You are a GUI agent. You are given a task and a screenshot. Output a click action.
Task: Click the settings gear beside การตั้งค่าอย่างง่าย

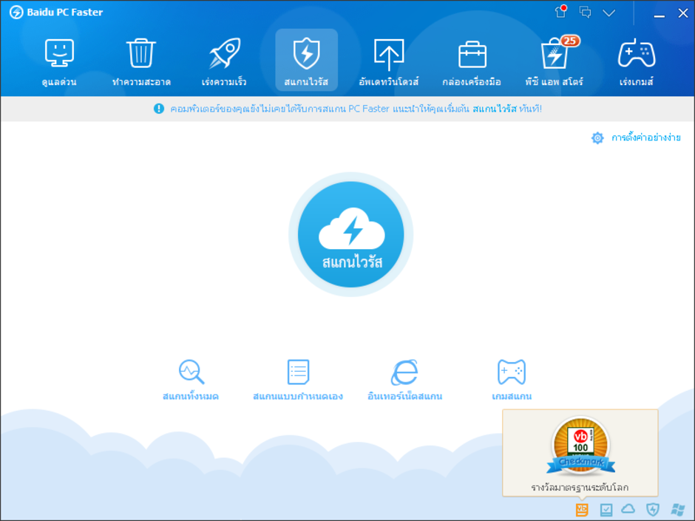pyautogui.click(x=597, y=137)
